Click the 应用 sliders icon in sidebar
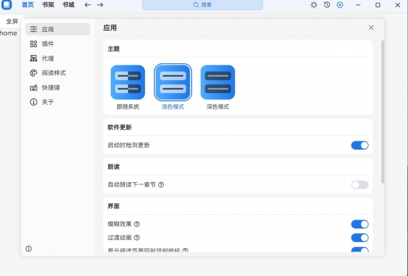Viewport: 408px width, 276px height. (x=33, y=29)
